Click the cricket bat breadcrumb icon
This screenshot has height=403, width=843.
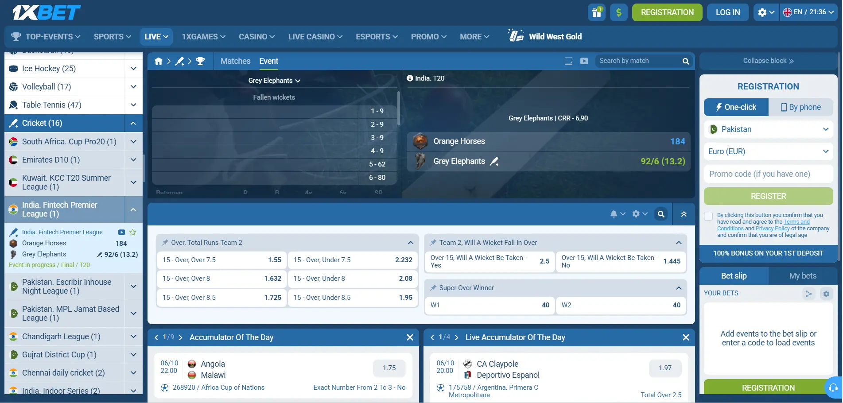click(x=179, y=61)
